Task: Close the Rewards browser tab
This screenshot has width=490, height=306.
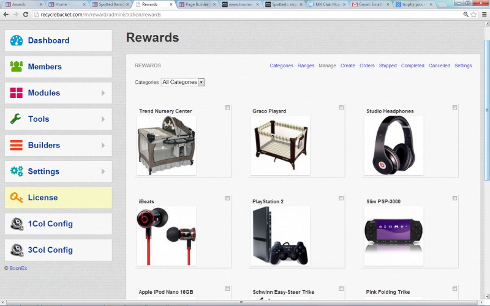Action: coord(171,4)
